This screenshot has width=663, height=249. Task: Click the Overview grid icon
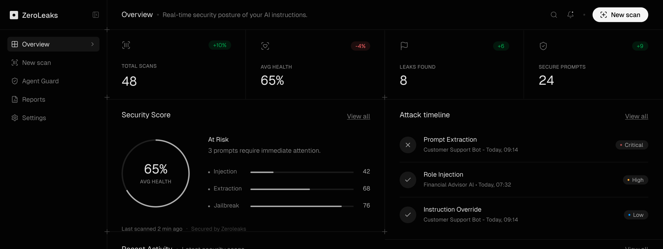click(15, 44)
